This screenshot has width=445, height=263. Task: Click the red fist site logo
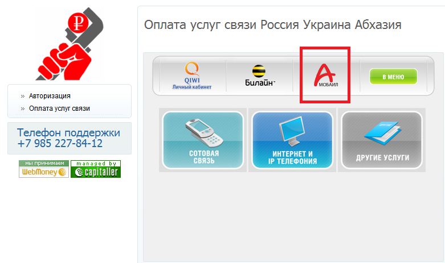(x=70, y=44)
